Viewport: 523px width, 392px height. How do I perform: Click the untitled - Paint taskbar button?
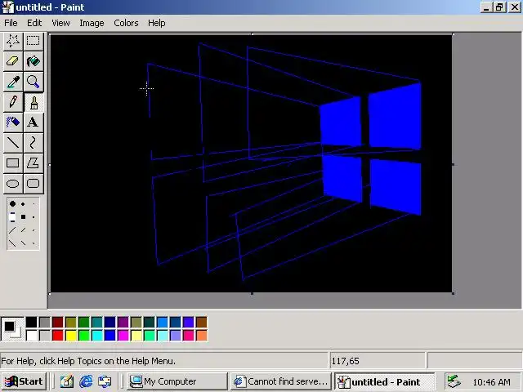pos(385,381)
